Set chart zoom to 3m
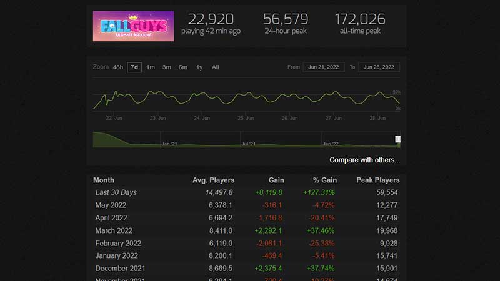500x281 pixels. 167,67
